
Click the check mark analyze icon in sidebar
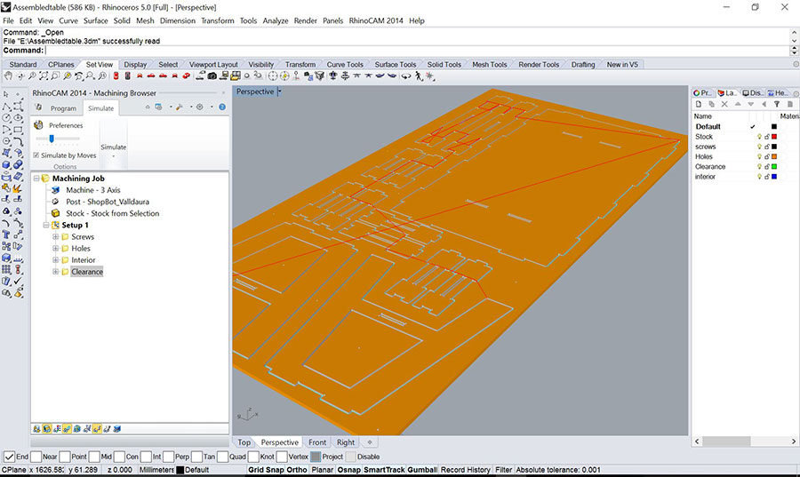click(x=18, y=281)
